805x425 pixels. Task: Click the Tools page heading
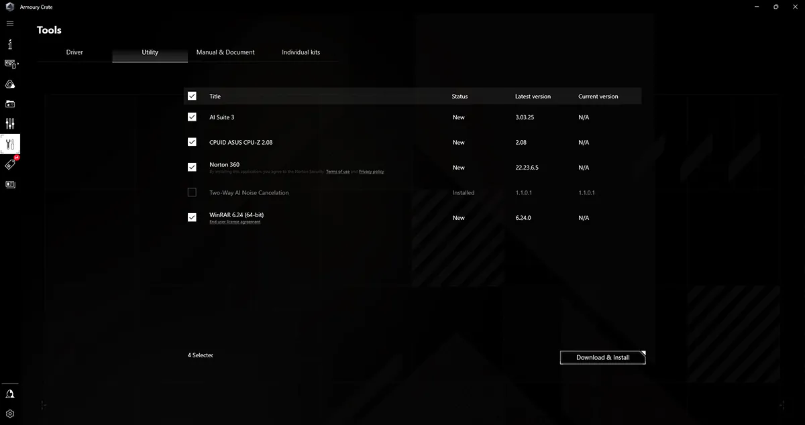pos(49,30)
